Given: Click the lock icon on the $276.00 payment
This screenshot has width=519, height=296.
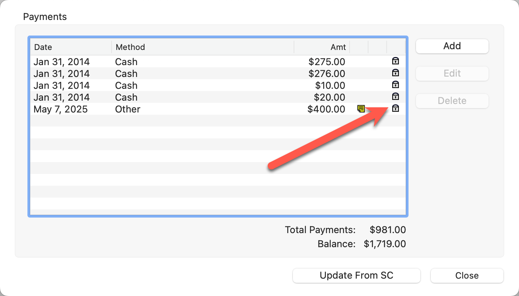Looking at the screenshot, I should pyautogui.click(x=396, y=73).
